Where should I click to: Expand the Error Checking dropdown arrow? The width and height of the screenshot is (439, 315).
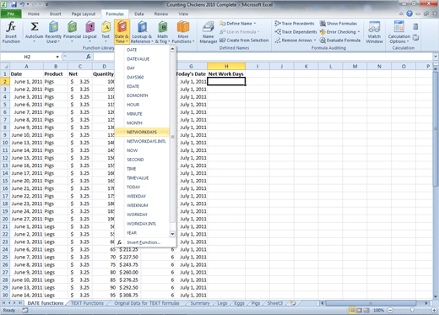coord(359,32)
